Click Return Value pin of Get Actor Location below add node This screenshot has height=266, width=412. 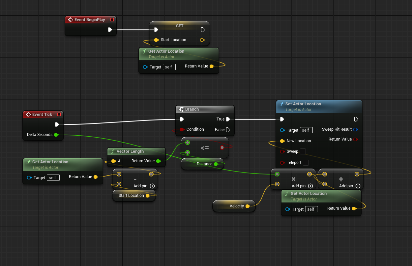click(x=354, y=208)
